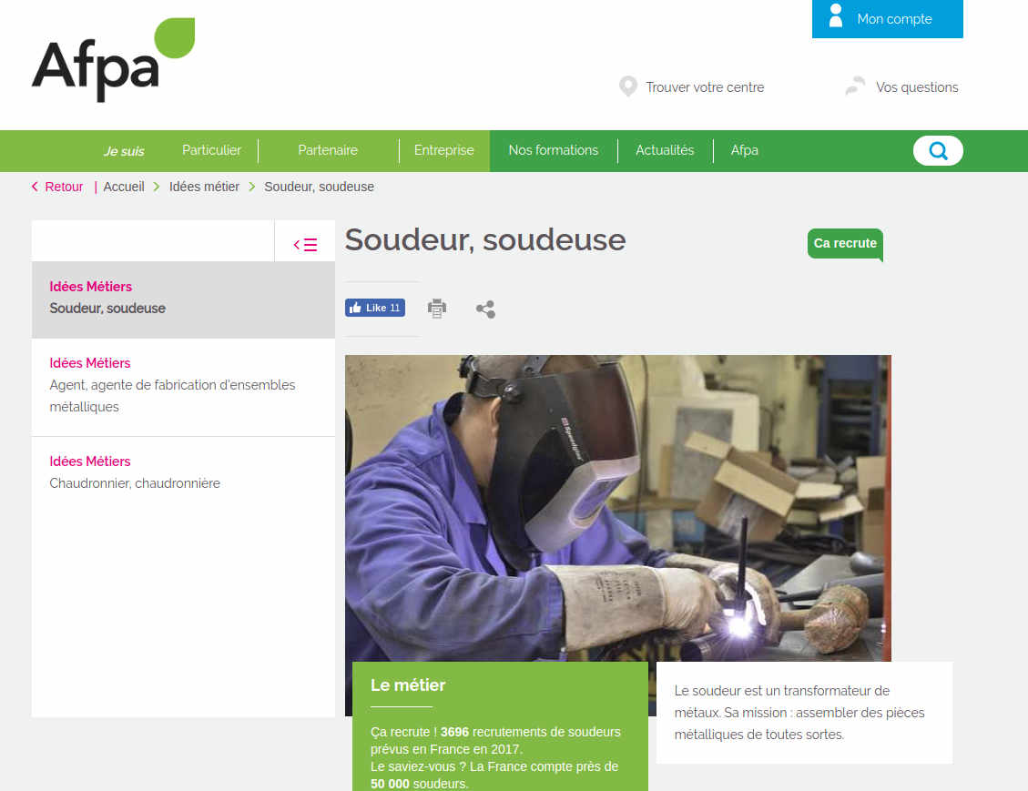Click the print page icon
The width and height of the screenshot is (1028, 791).
[x=437, y=308]
